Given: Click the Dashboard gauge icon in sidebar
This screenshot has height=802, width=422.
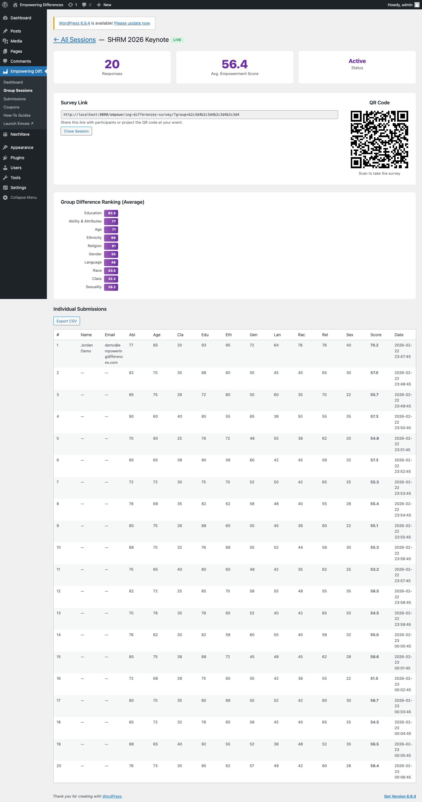Looking at the screenshot, I should [5, 18].
